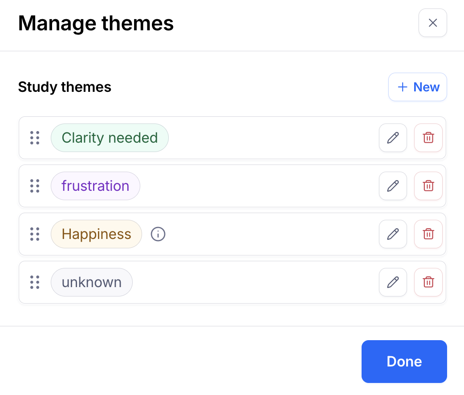The width and height of the screenshot is (464, 395).
Task: Remove the frustration theme via trash icon
Action: click(428, 186)
